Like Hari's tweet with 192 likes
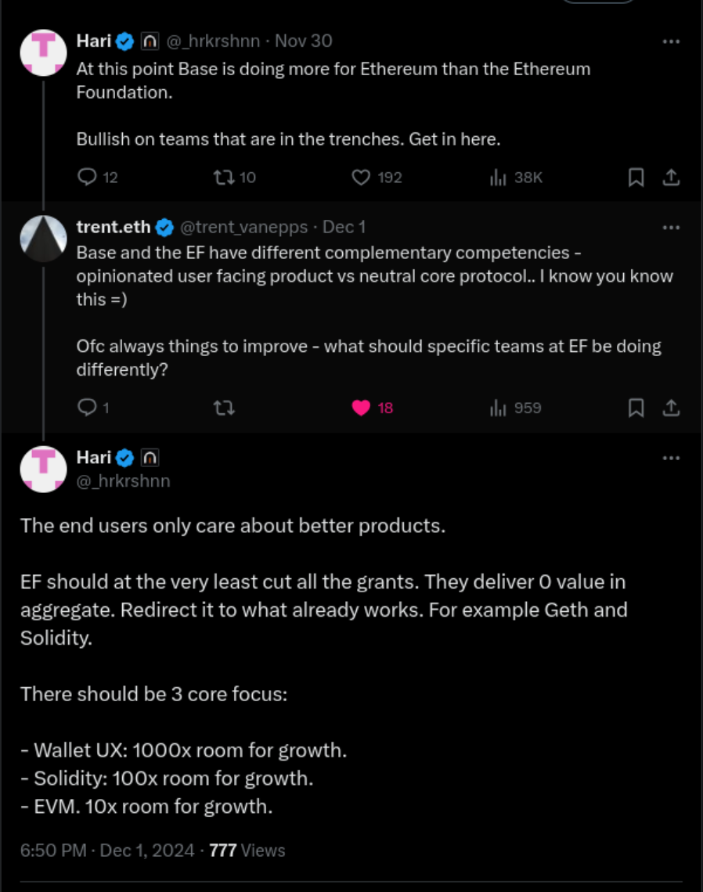 coord(361,178)
